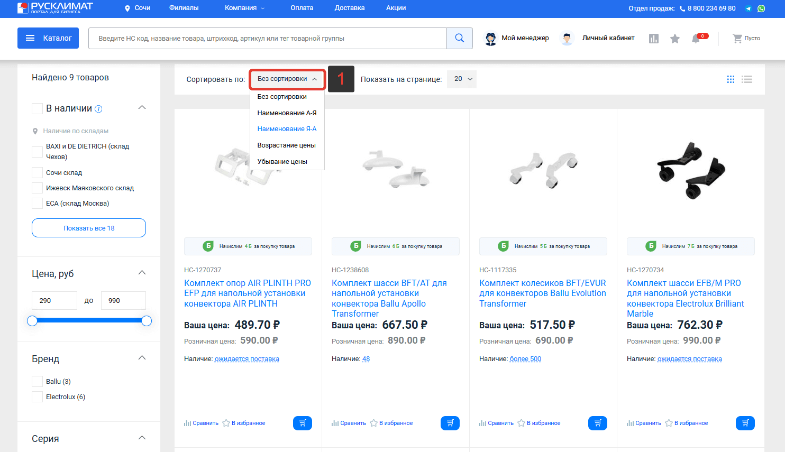Compare the BFT/EVUR wheel kit

[496, 423]
